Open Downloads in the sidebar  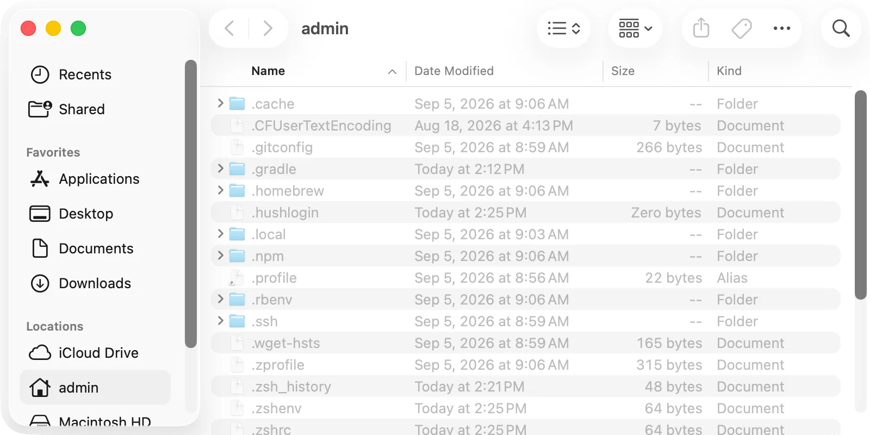click(95, 283)
